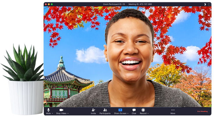Viewport: 215px width, 138px height.
Task: Click the Zoom Participant ID text
Action: pos(114,4)
